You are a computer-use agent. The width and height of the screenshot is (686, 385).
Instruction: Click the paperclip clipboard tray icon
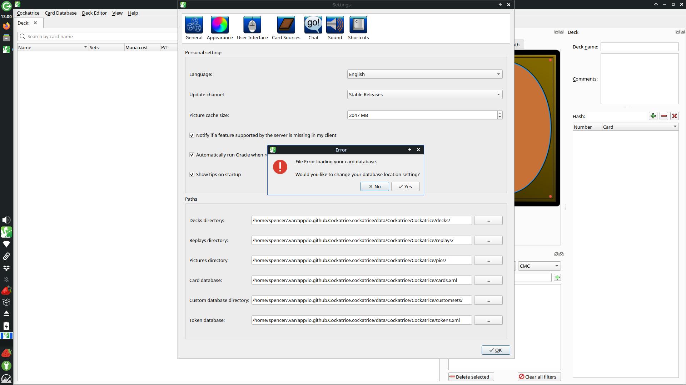point(6,256)
